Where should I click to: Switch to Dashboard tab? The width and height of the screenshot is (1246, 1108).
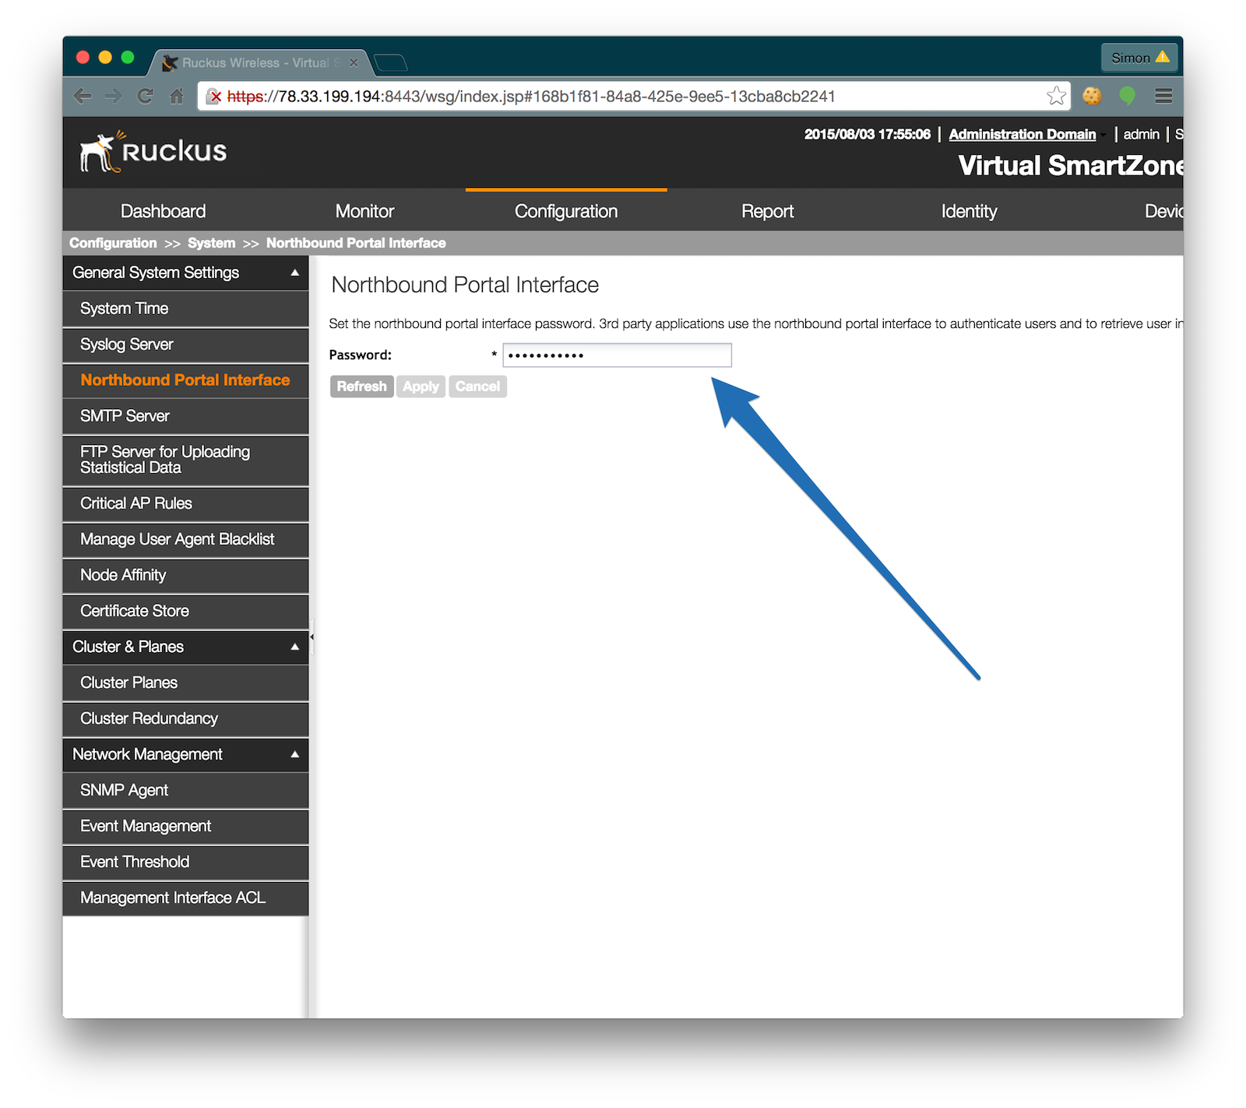coord(163,211)
